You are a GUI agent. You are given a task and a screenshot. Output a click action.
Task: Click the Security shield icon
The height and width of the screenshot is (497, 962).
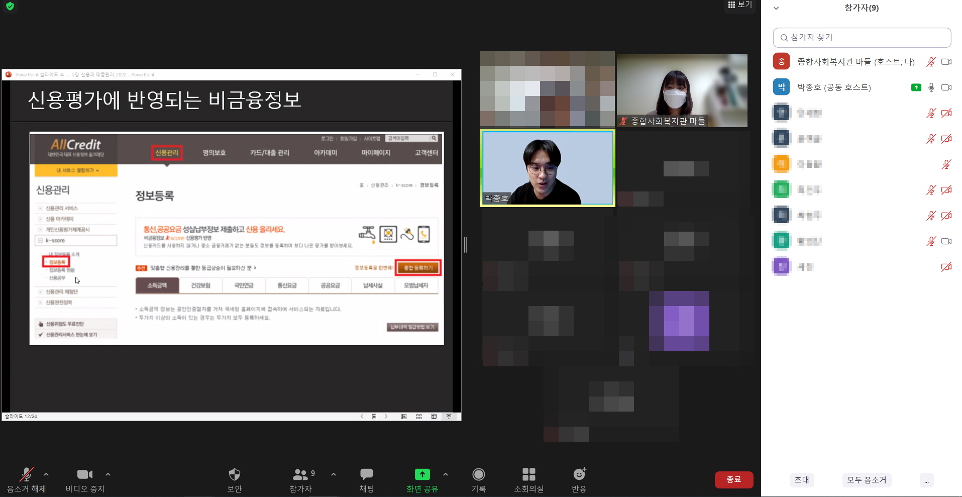234,474
